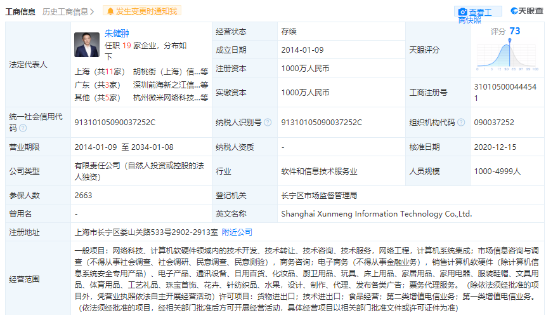The height and width of the screenshot is (315, 546).
Task: Click the 法定代表人 label cell
Action: pyautogui.click(x=38, y=65)
